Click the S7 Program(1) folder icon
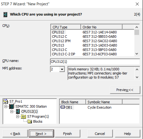Viewport: 143px width, 139px height. click(x=23, y=116)
